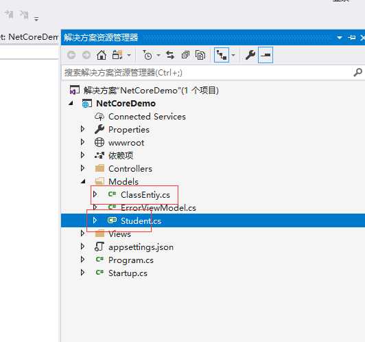The width and height of the screenshot is (365, 342).
Task: Toggle the Preview Selected Items button
Action: pyautogui.click(x=266, y=55)
